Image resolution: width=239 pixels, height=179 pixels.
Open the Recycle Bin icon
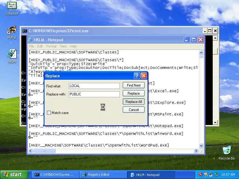coord(227,153)
